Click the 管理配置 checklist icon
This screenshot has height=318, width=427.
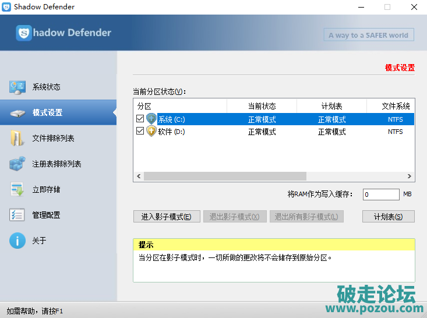point(17,215)
